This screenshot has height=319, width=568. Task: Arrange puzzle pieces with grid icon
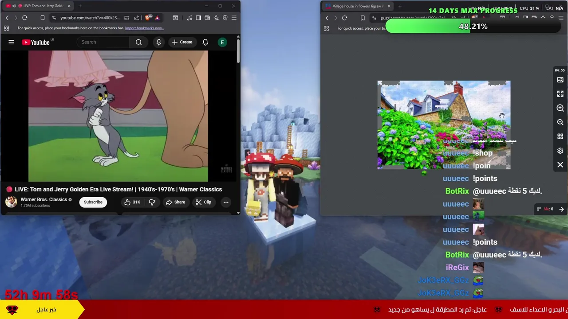(560, 136)
